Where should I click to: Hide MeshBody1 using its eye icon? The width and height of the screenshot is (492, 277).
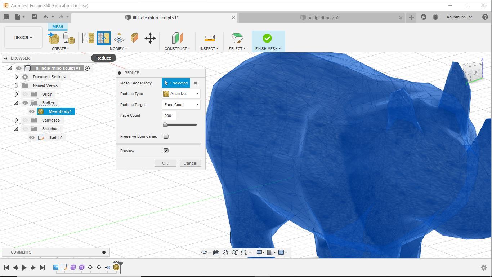coord(32,111)
